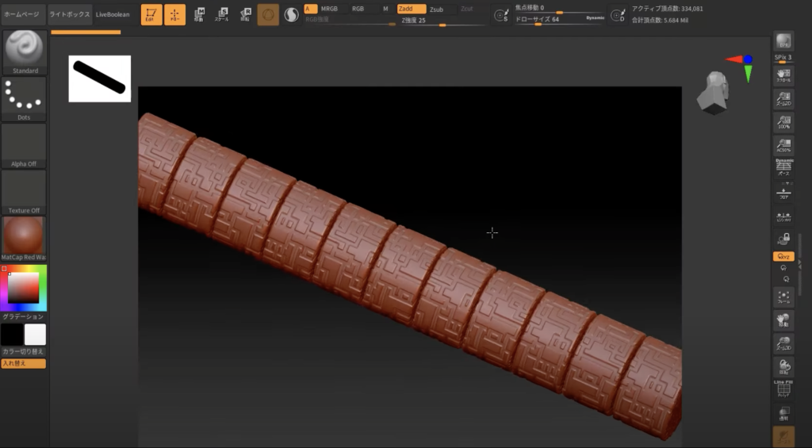The width and height of the screenshot is (812, 448).
Task: Adjust the Z強度 25 slider
Action: (443, 21)
